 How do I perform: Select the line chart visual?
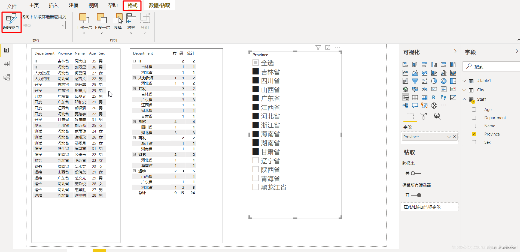(x=405, y=73)
